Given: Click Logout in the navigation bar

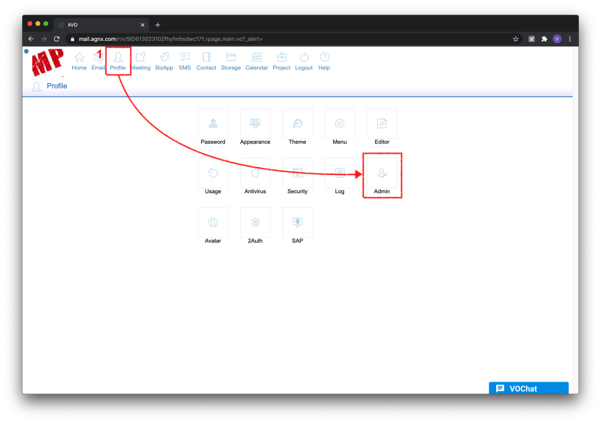Looking at the screenshot, I should pyautogui.click(x=304, y=60).
